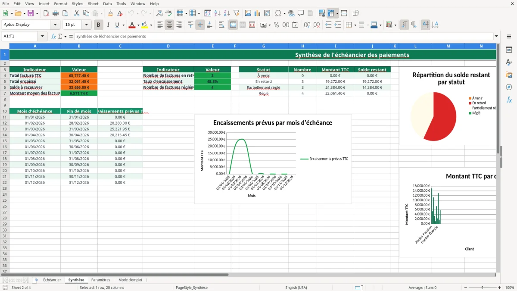
Task: Sort descending Z to A
Action: [x=227, y=13]
